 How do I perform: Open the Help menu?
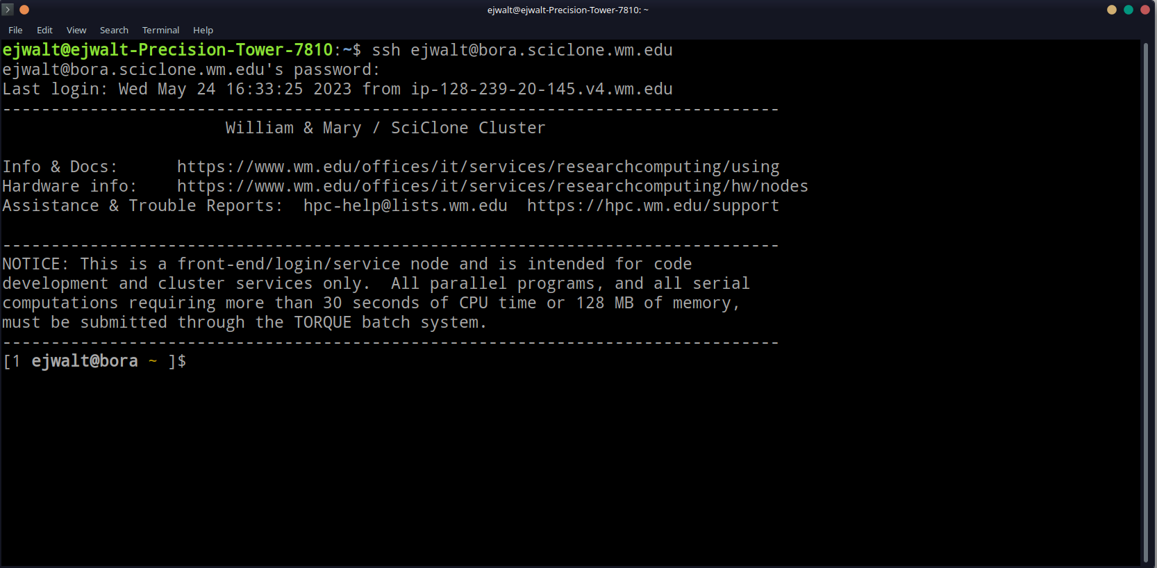pos(203,31)
